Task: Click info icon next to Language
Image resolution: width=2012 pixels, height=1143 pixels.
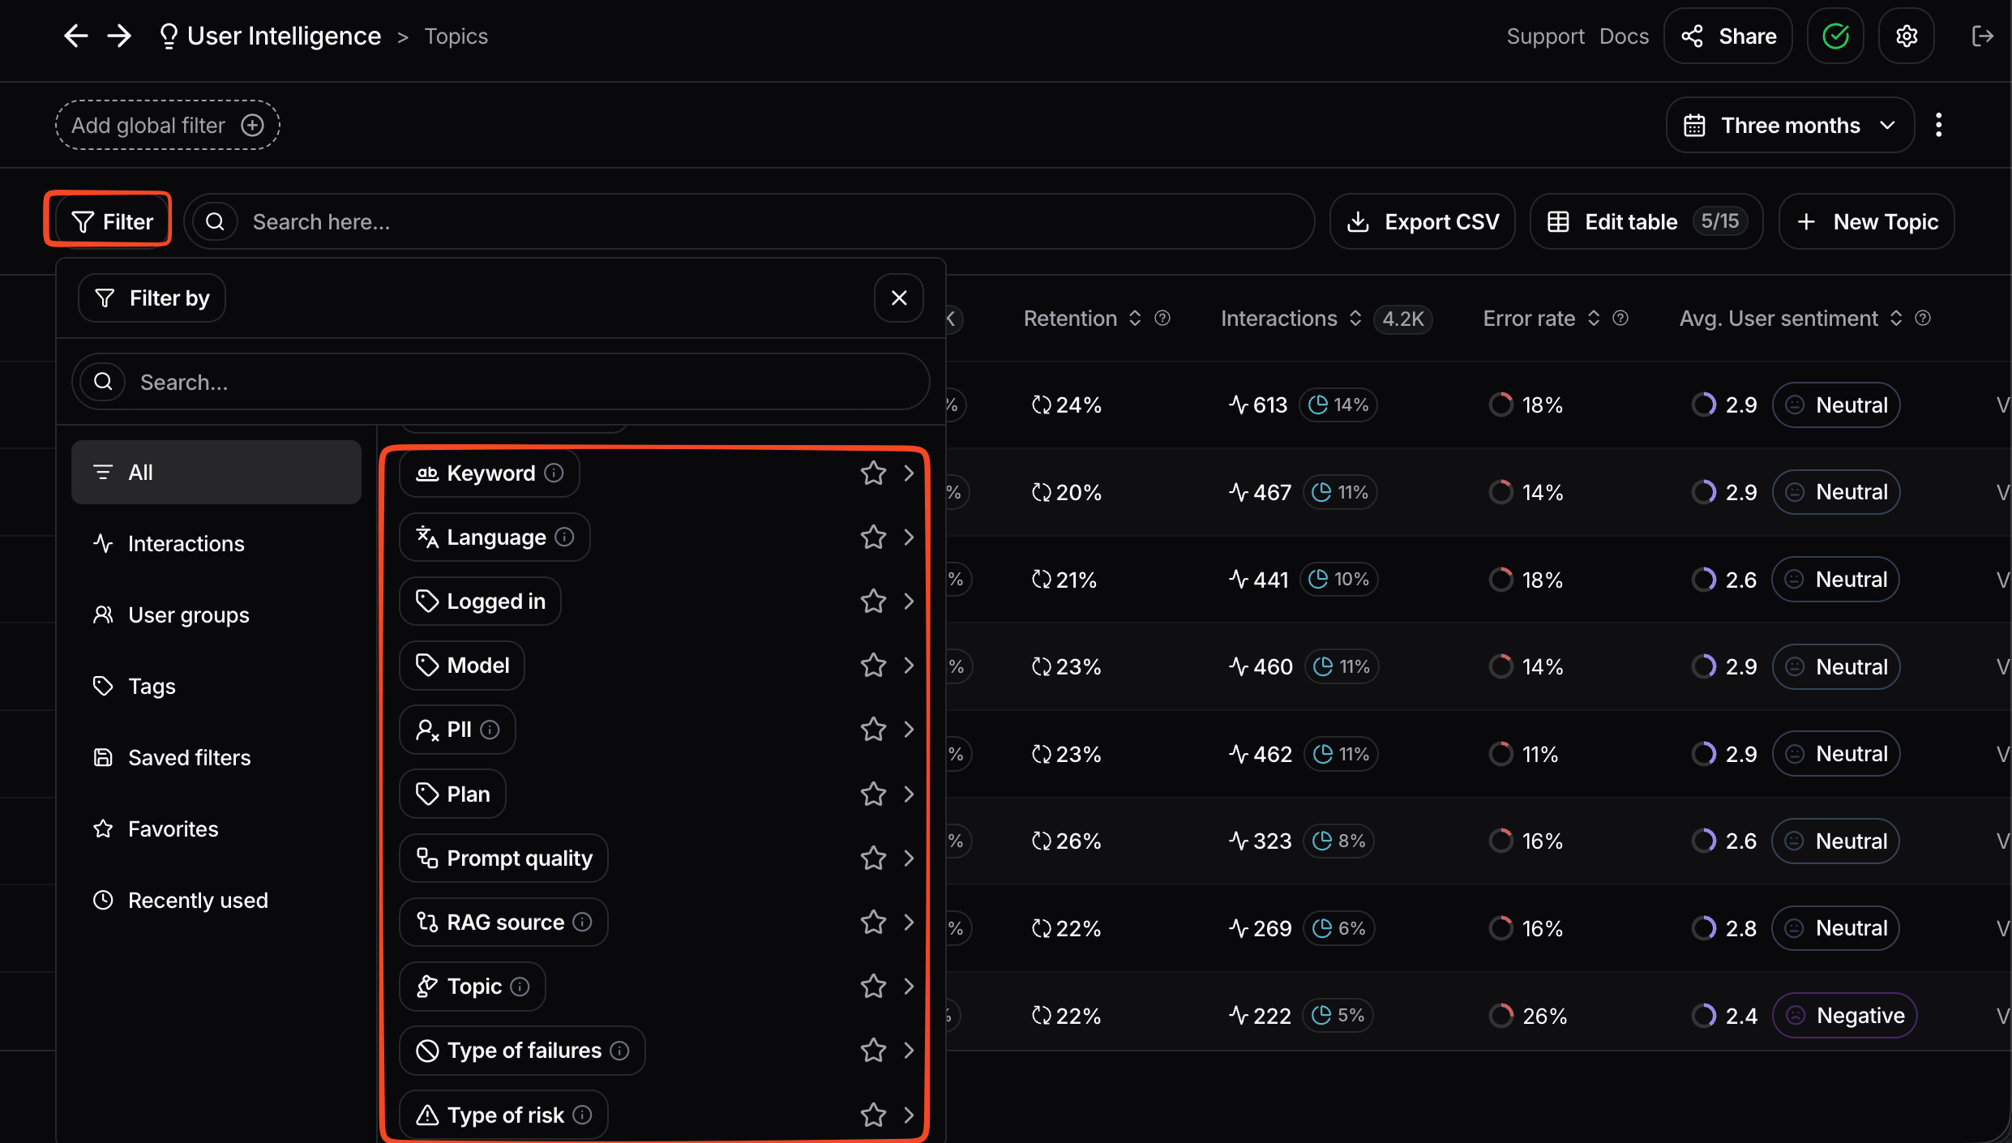Action: [564, 537]
